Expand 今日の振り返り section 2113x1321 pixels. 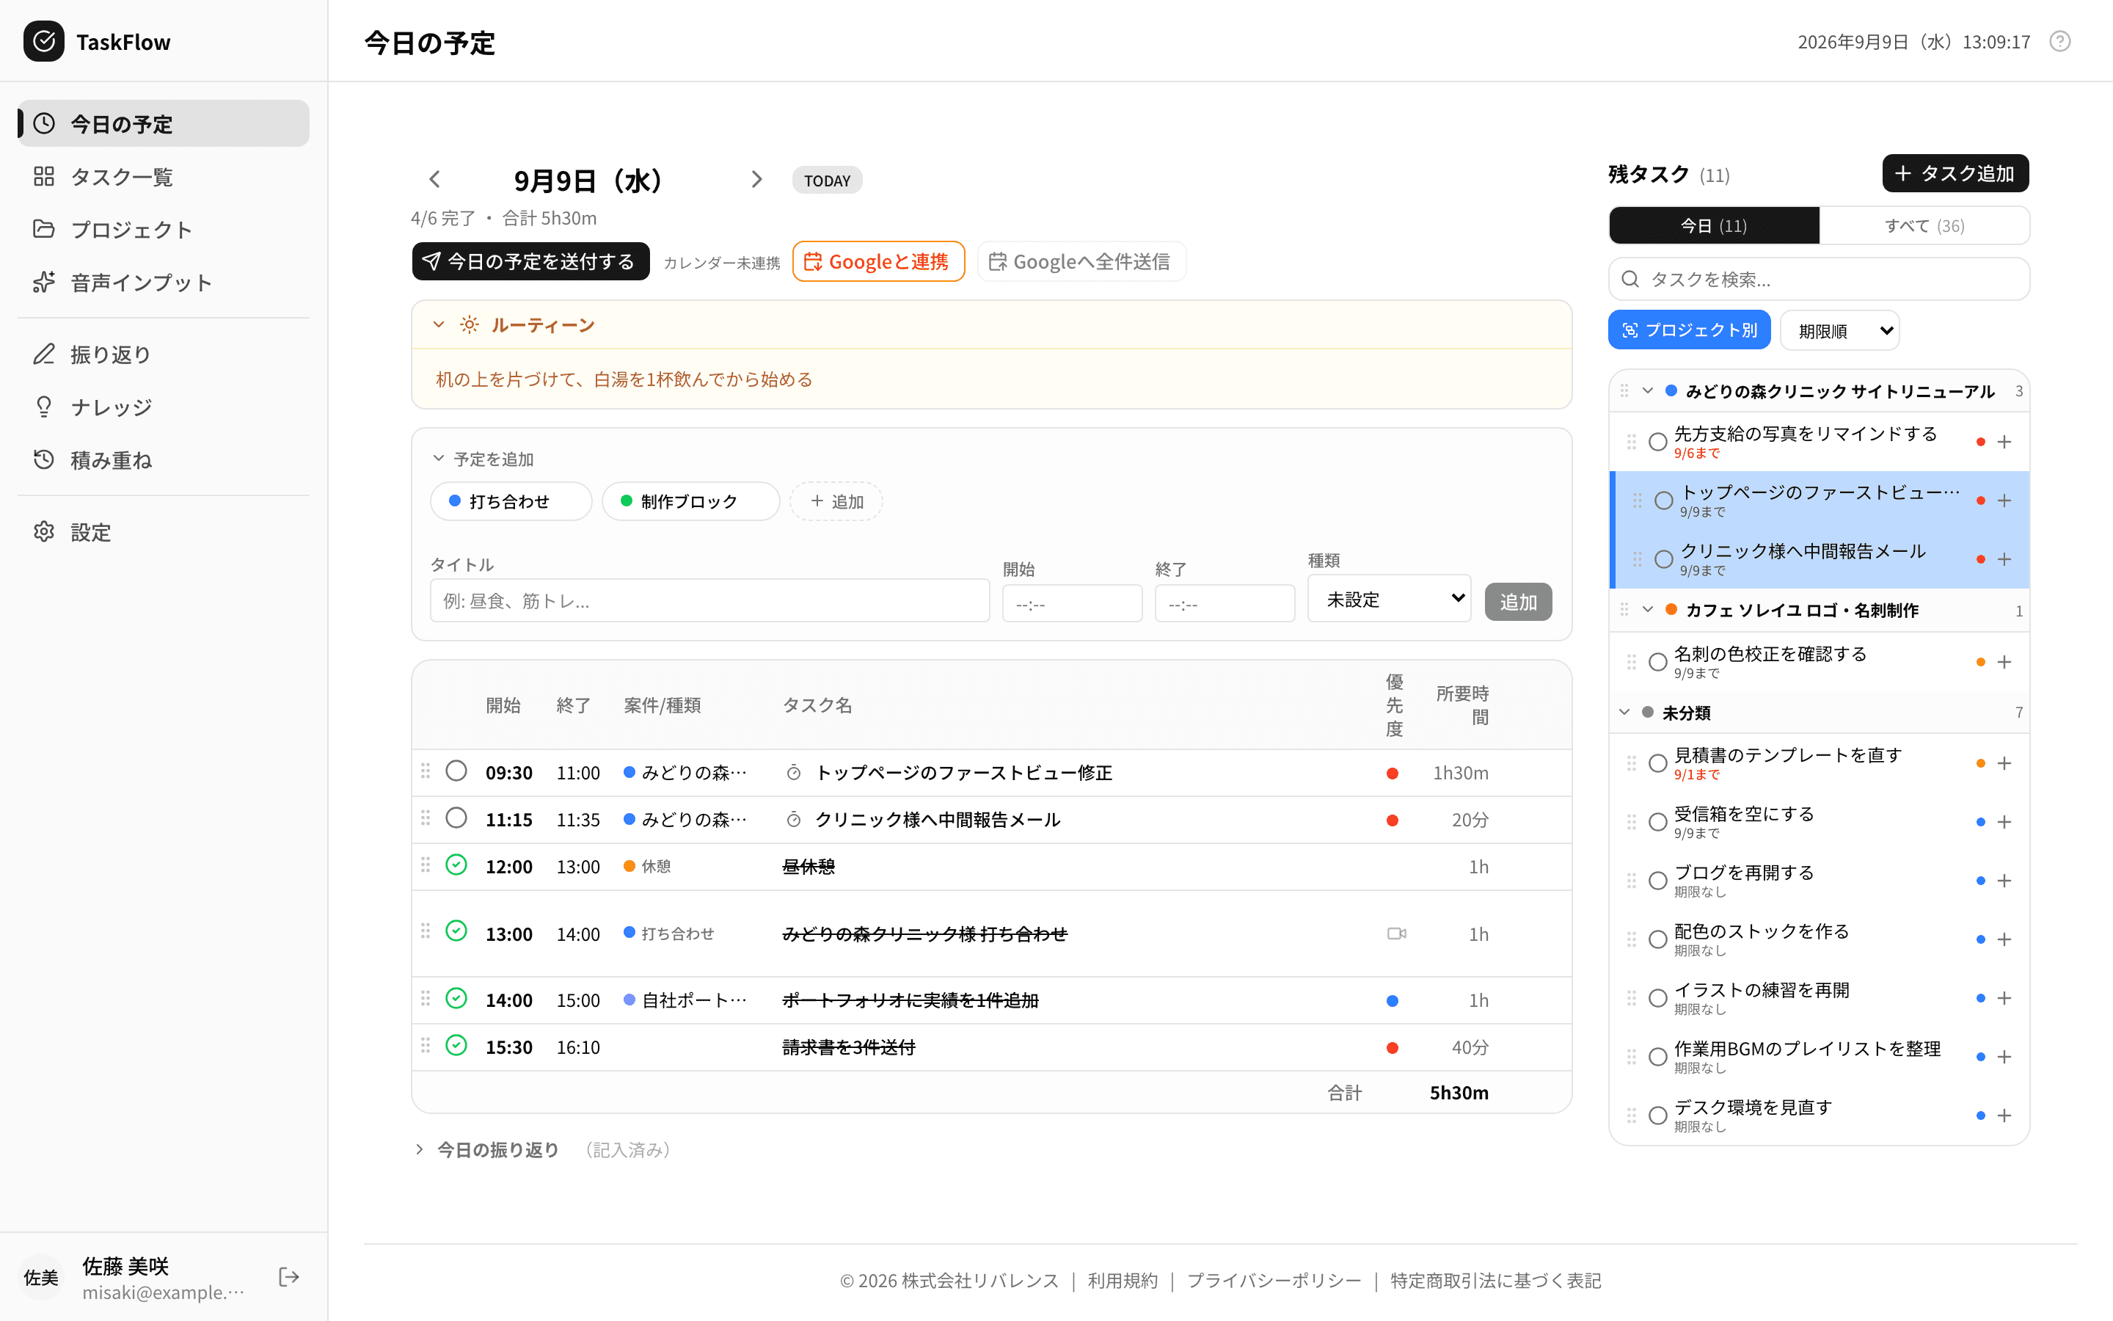pos(419,1150)
